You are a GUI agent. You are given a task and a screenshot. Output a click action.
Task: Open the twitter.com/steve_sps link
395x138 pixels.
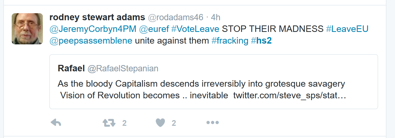pyautogui.click(x=290, y=95)
